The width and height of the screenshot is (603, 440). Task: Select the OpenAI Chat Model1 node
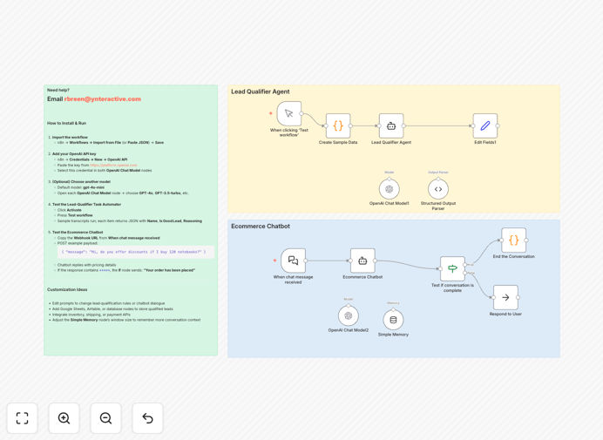click(x=390, y=189)
